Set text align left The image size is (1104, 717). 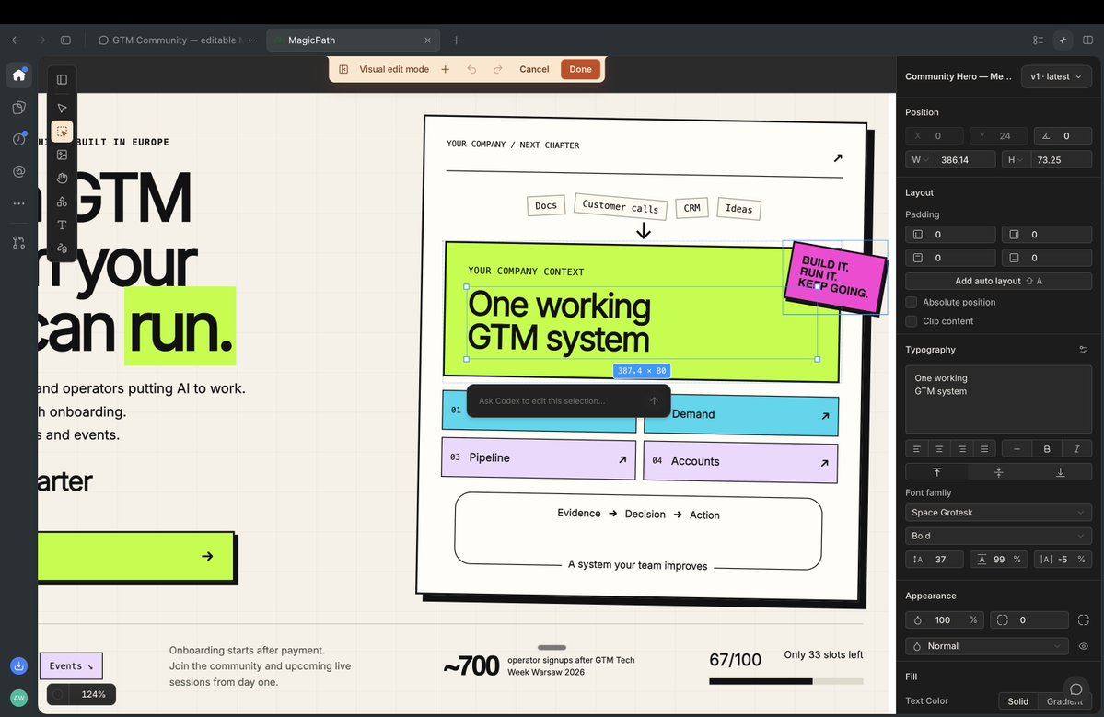(x=917, y=449)
